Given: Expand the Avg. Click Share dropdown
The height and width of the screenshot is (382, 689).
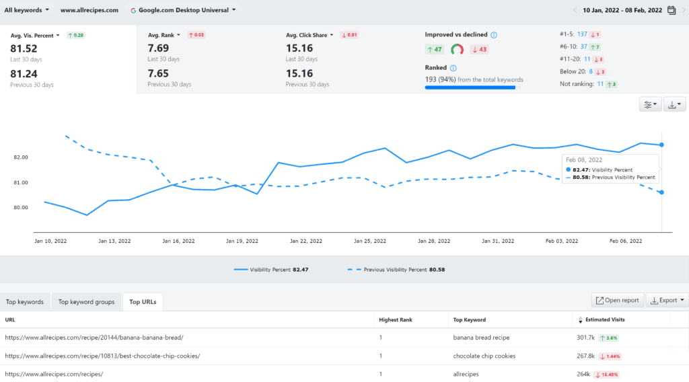Looking at the screenshot, I should (x=310, y=35).
